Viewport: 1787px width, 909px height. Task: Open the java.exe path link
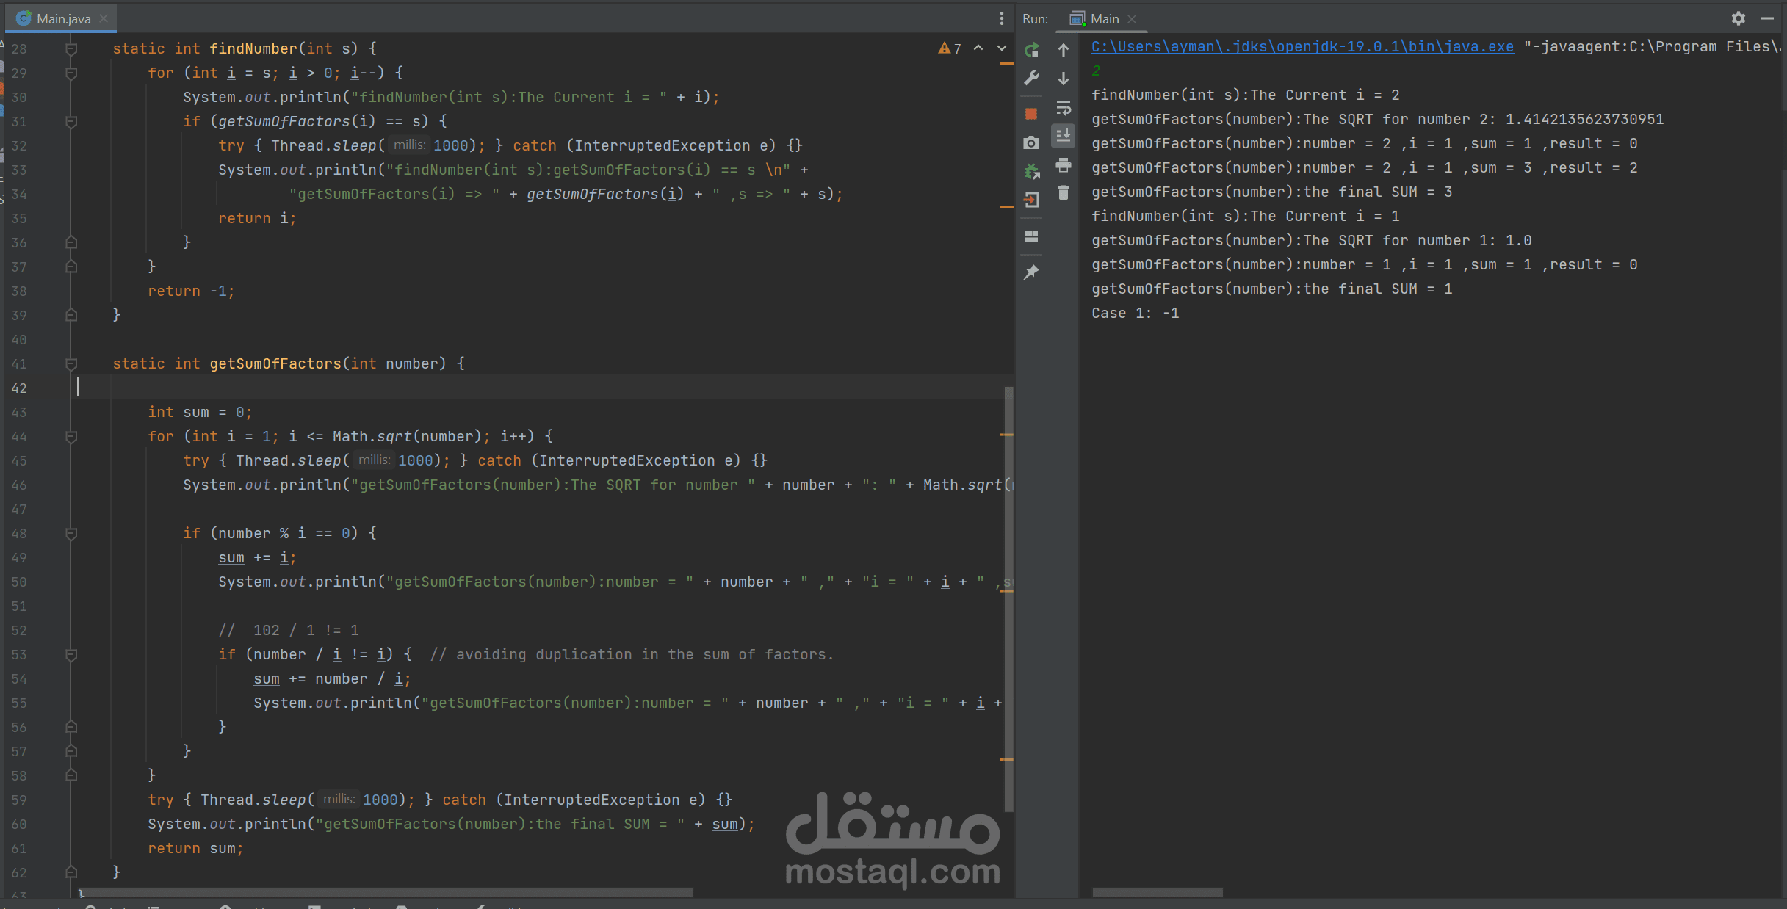pyautogui.click(x=1302, y=47)
